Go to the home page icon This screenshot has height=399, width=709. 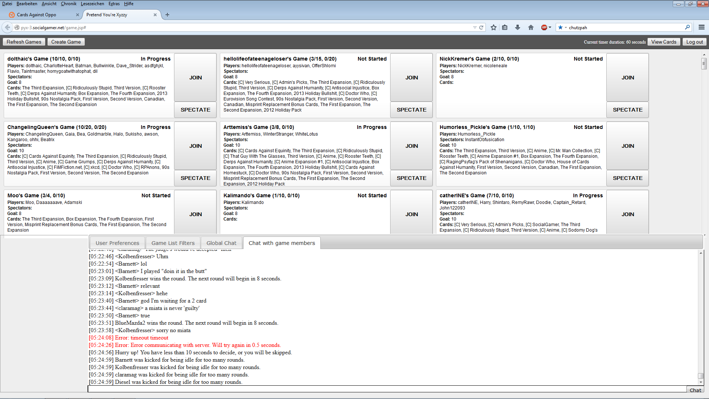pos(531,27)
